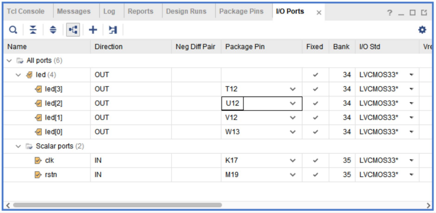Open the Package Pin dropdown for led[0]
This screenshot has width=436, height=213.
292,132
